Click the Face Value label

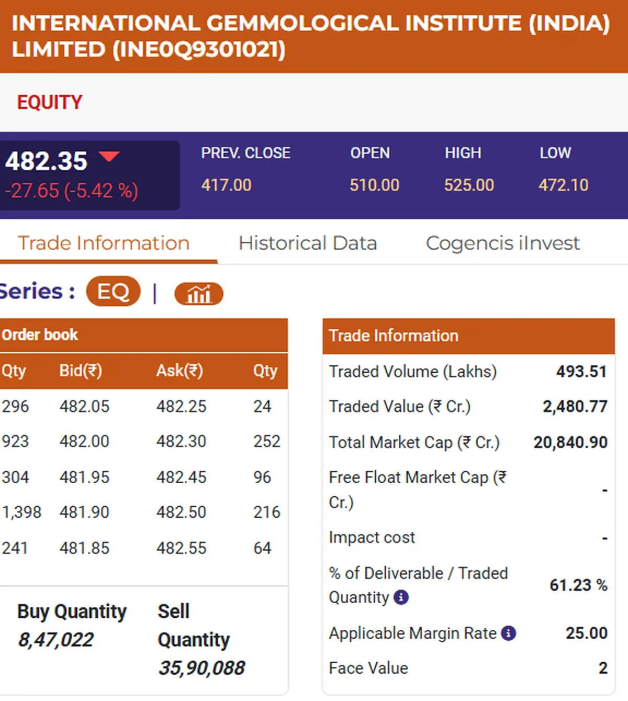[368, 669]
